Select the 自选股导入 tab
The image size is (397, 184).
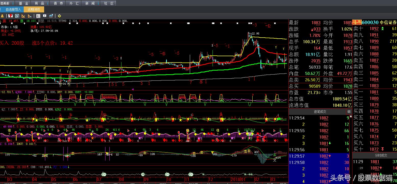coord(13,9)
